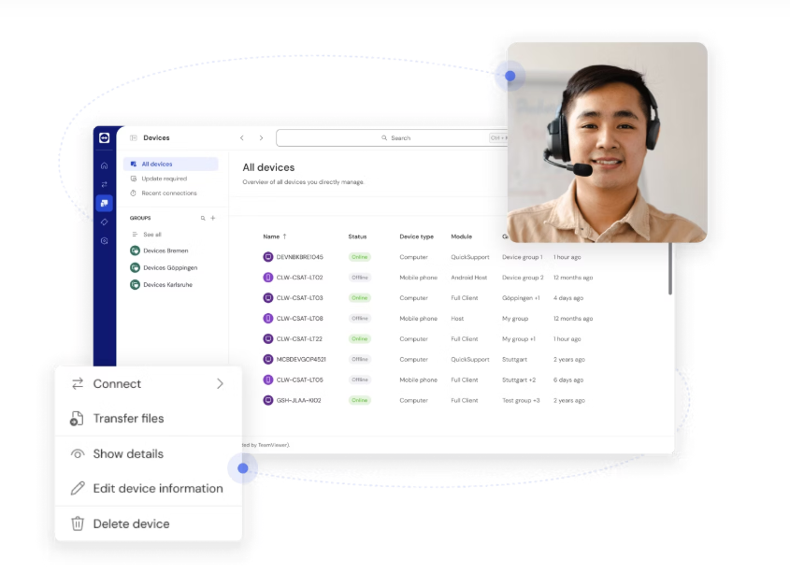Screen dimensions: 790x587
Task: Click Stuttgart +2 group cell
Action: click(519, 379)
